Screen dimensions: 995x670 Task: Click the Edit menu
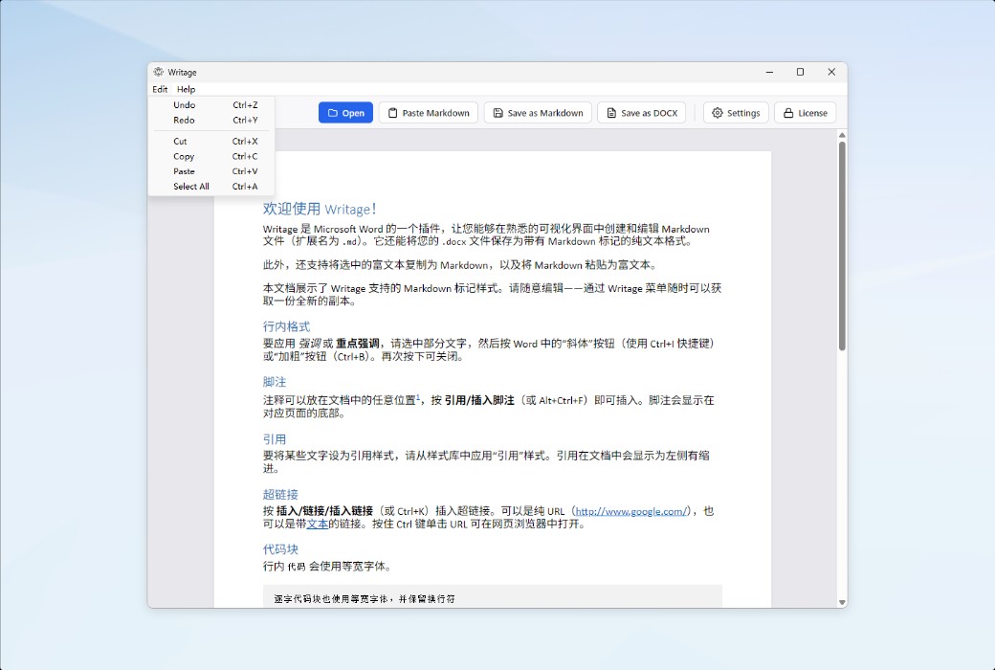[x=160, y=89]
